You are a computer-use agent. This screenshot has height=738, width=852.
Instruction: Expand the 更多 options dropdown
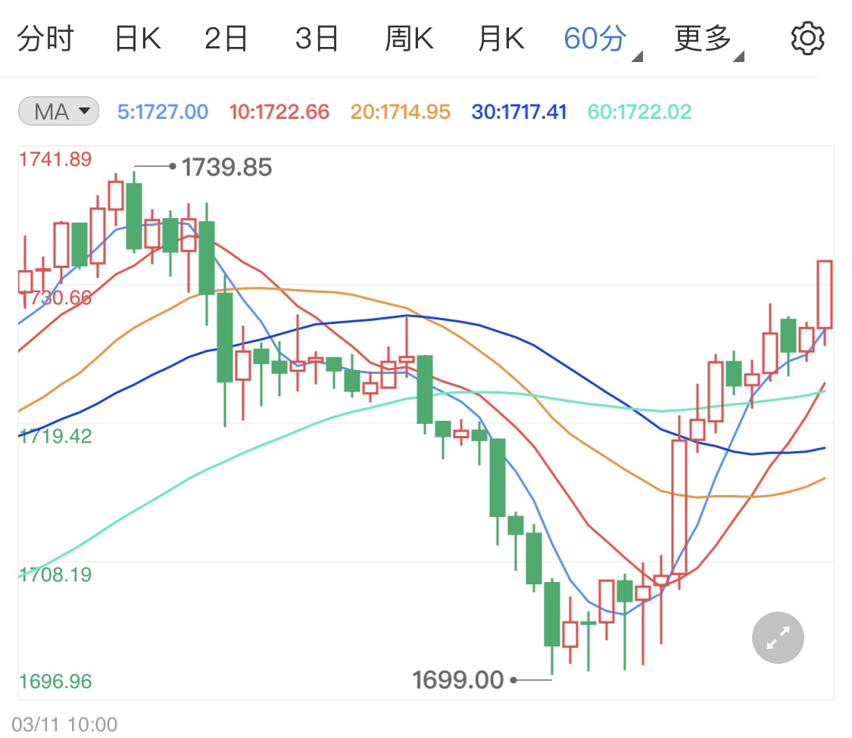tap(709, 41)
